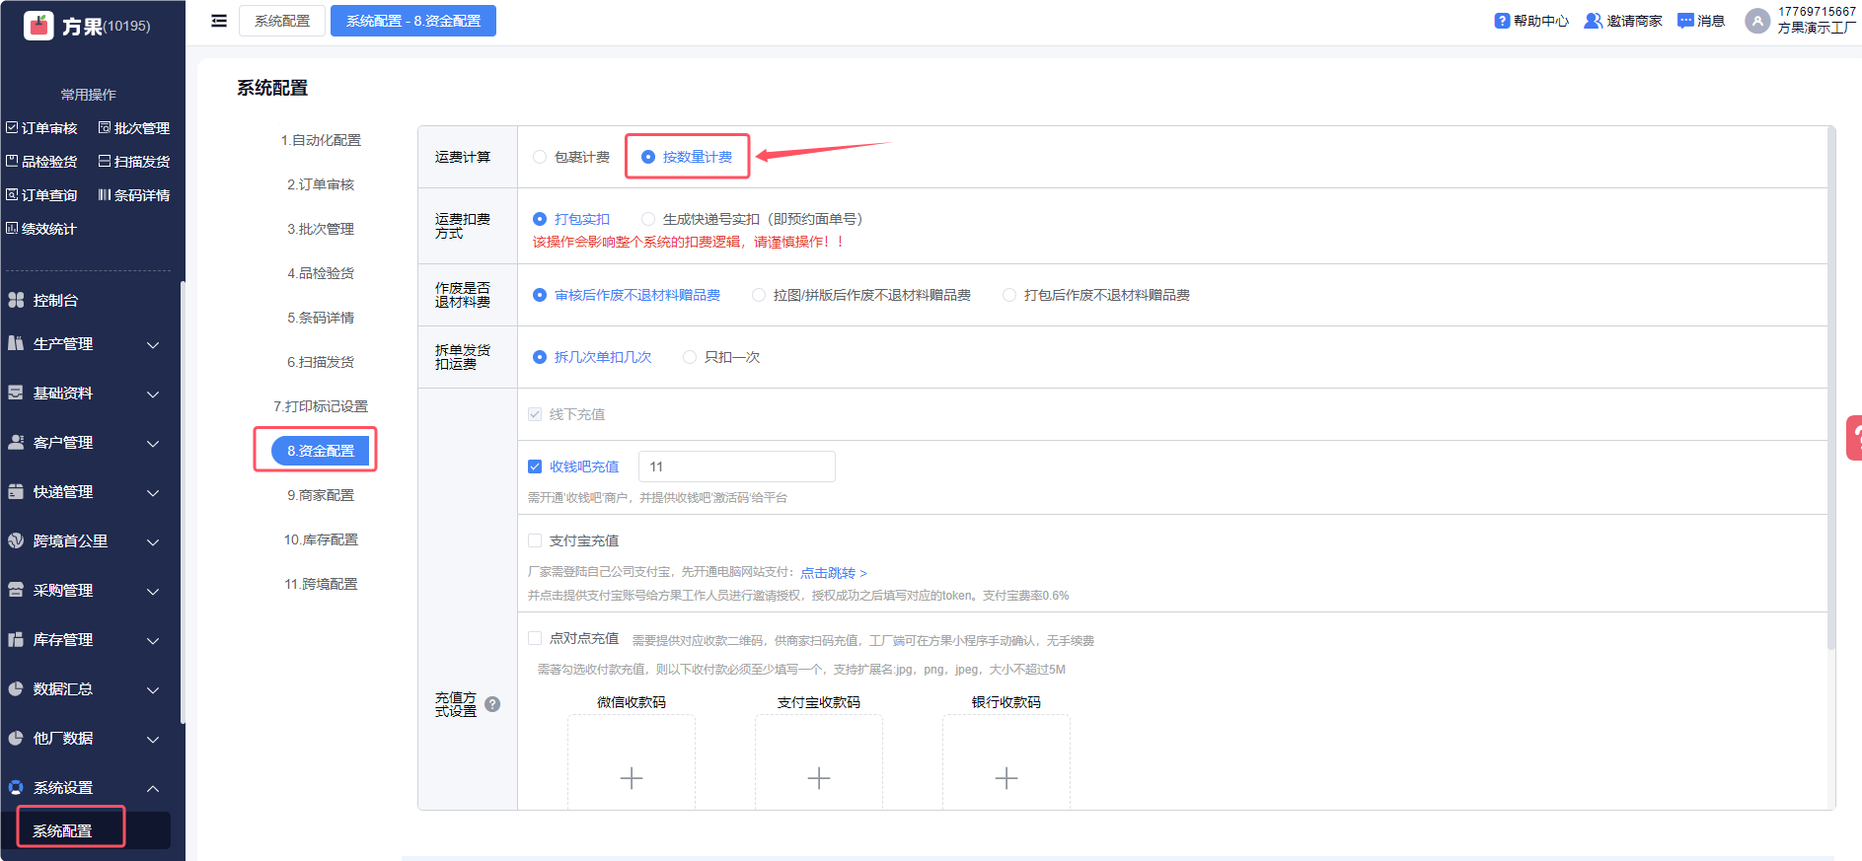Open 绩效统计 shortcut icon
This screenshot has height=861, width=1862.
[12, 229]
